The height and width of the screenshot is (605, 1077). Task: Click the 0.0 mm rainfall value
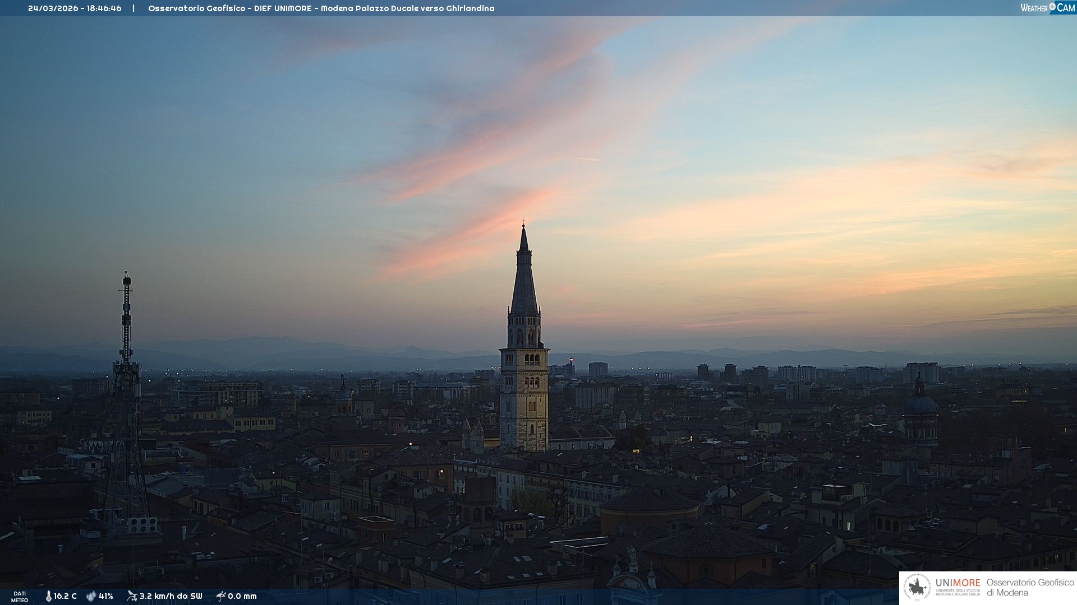(x=242, y=596)
